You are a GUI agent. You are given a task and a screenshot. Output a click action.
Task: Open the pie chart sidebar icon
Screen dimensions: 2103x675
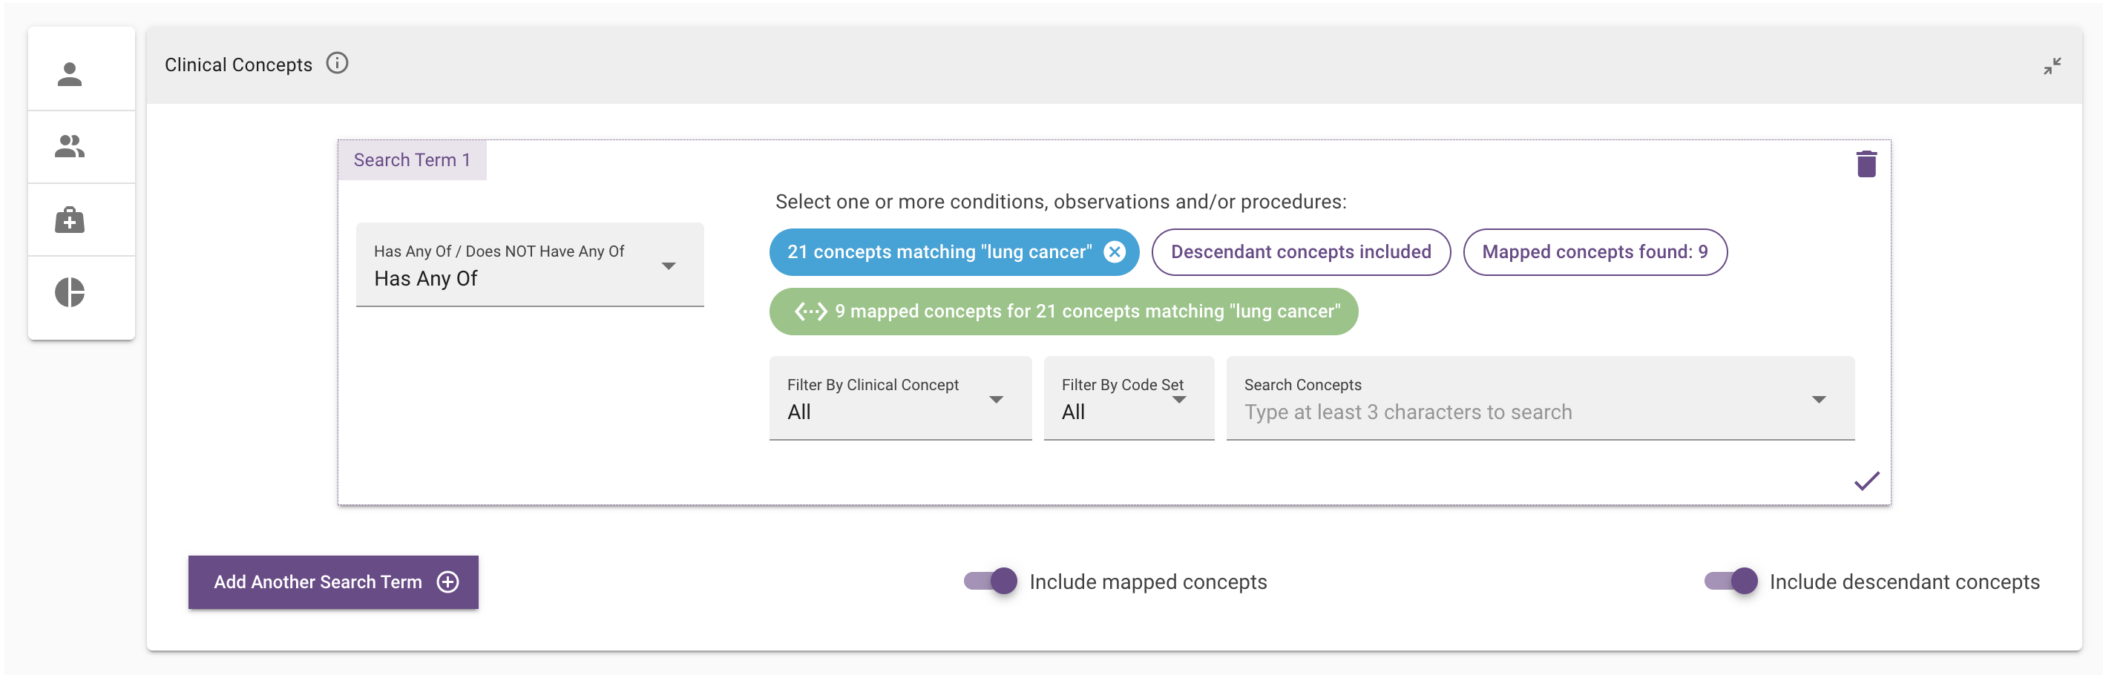coord(70,292)
